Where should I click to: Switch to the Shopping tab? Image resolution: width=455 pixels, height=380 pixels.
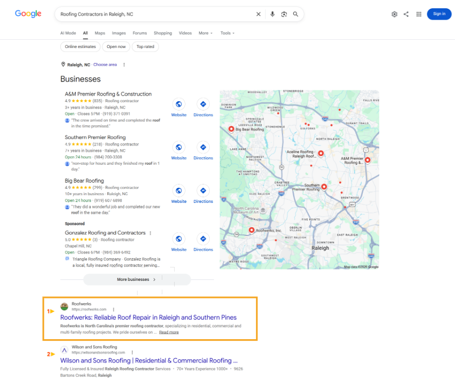pyautogui.click(x=163, y=33)
